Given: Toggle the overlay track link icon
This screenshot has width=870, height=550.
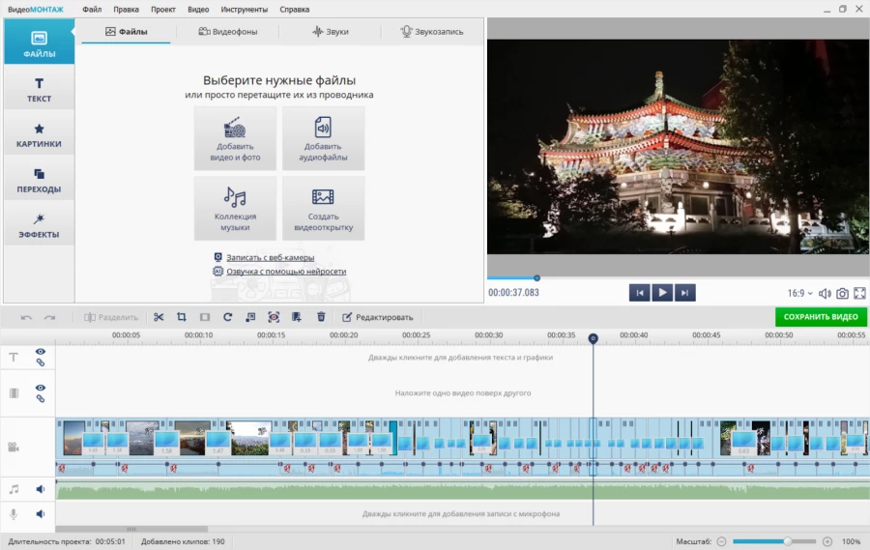Looking at the screenshot, I should (x=41, y=398).
